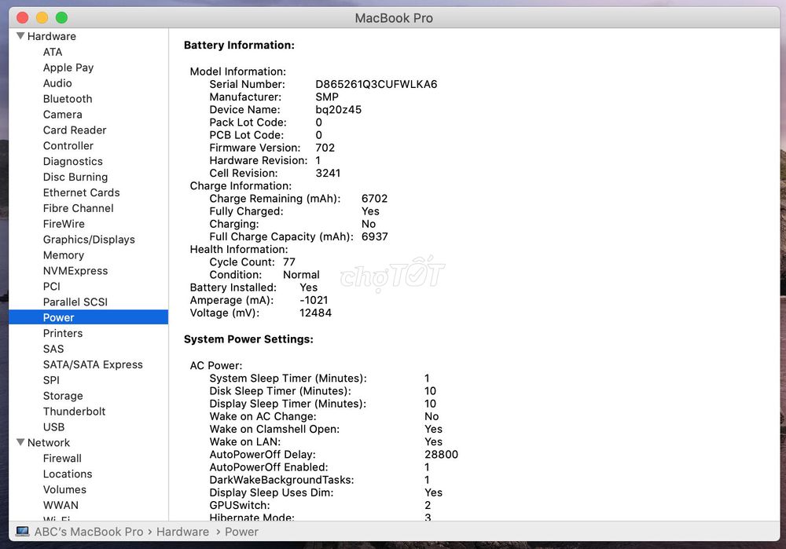Select Apple Pay in the sidebar
This screenshot has width=786, height=549.
tap(68, 68)
